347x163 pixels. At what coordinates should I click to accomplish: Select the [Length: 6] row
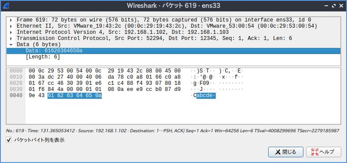click(173, 57)
